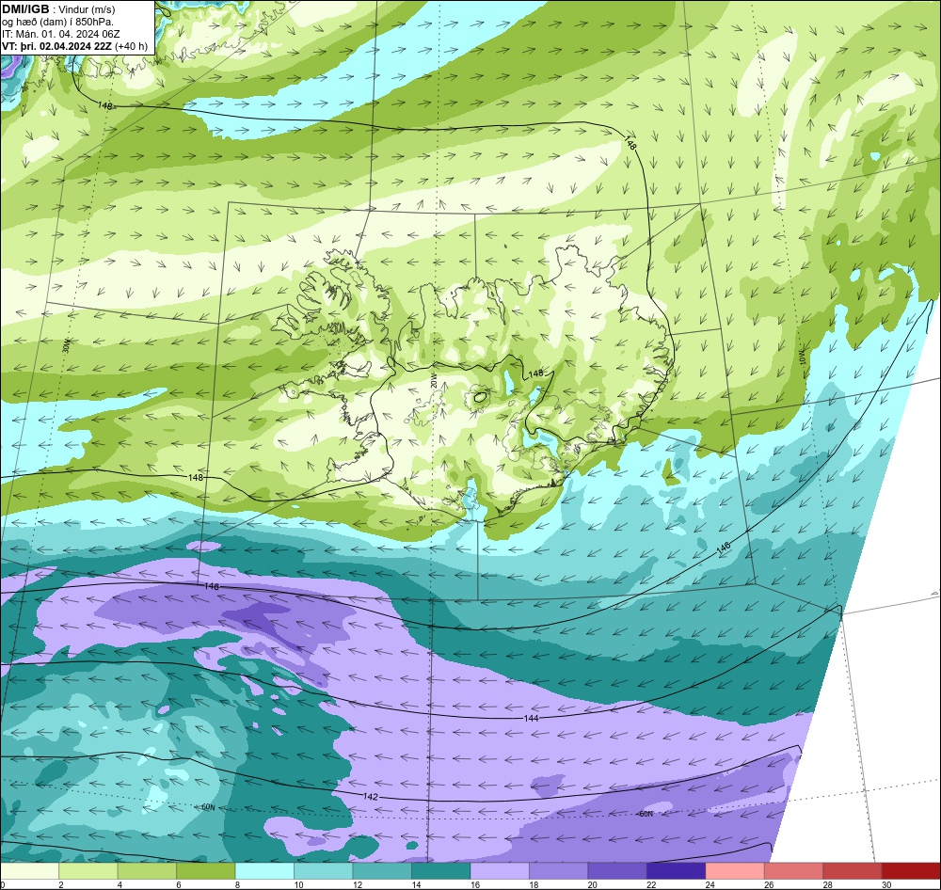The width and height of the screenshot is (941, 890).
Task: Click the left '60N' latitude label
Action: pyautogui.click(x=208, y=808)
